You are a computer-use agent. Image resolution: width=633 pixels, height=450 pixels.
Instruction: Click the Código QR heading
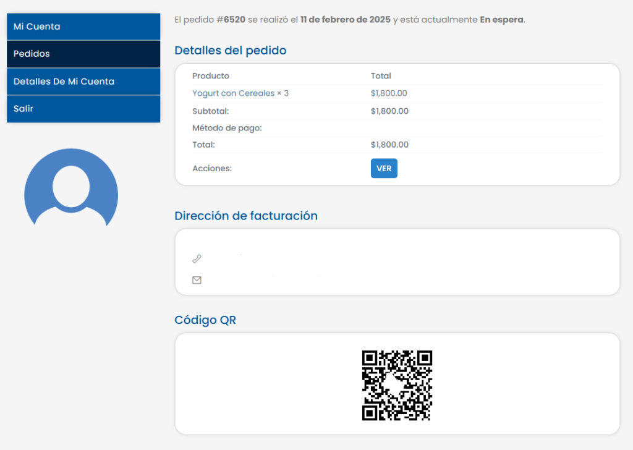click(205, 320)
